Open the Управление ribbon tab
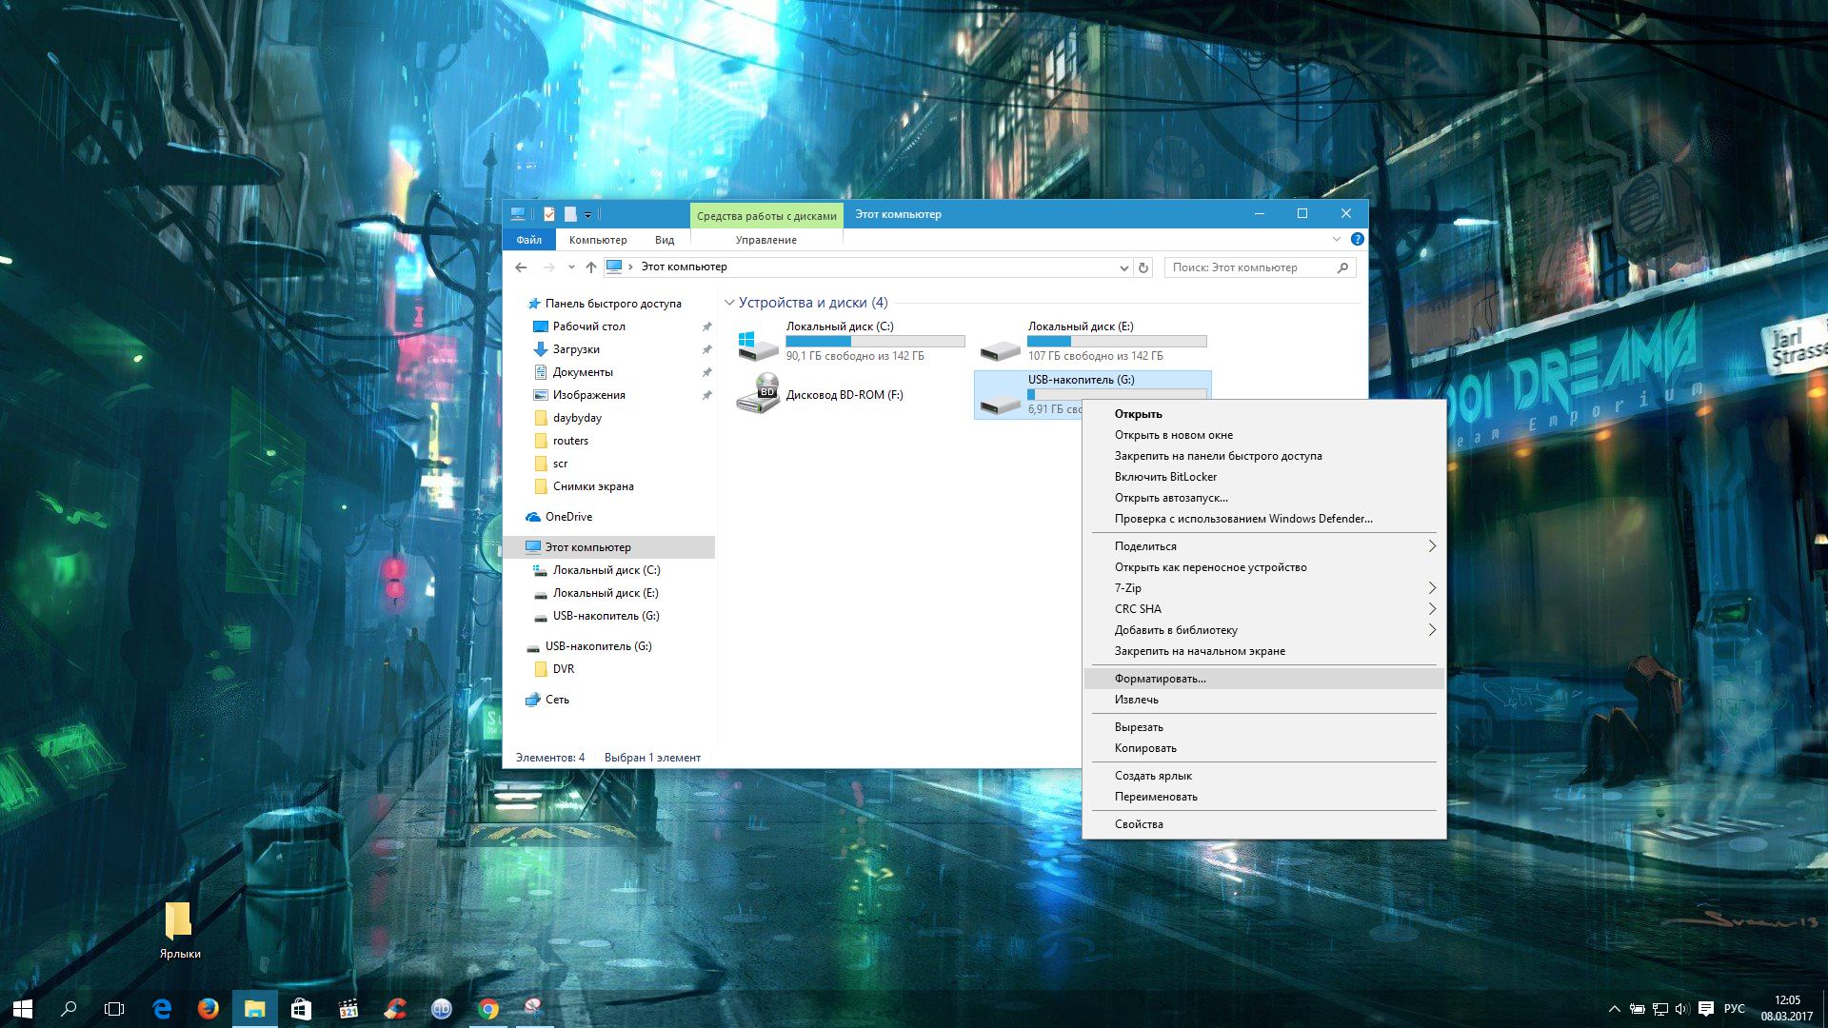This screenshot has height=1028, width=1828. pyautogui.click(x=766, y=240)
